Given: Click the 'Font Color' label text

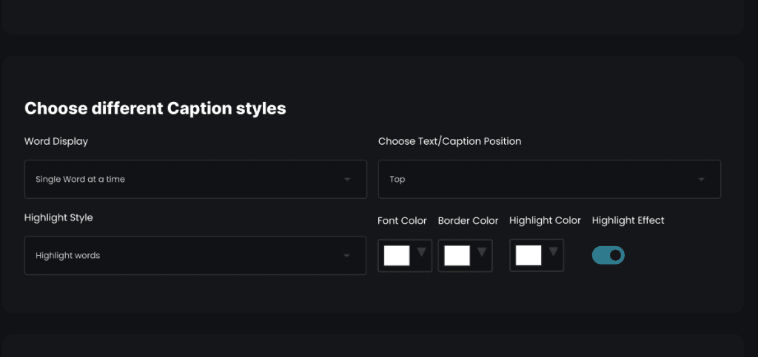Looking at the screenshot, I should click(403, 220).
